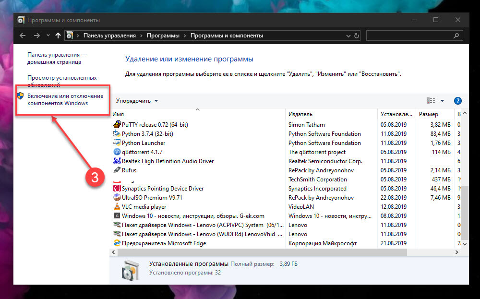Click the VideoLAN publisher cell
480x299 pixels.
tap(301, 206)
